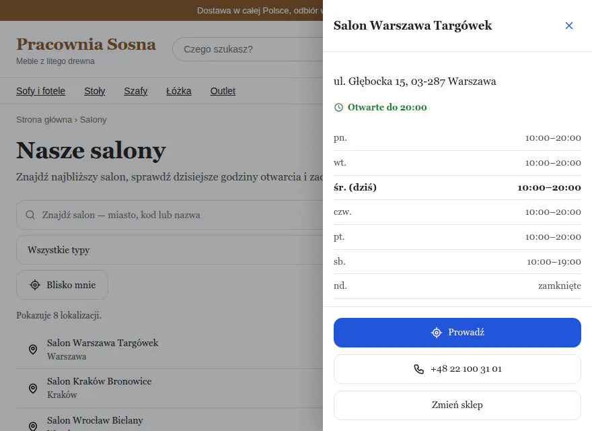Click the sb. hours 10:00–19:00
Image resolution: width=592 pixels, height=431 pixels.
tap(554, 261)
